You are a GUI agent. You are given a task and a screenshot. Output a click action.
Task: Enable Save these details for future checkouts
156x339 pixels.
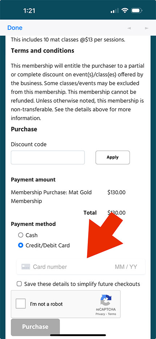click(x=19, y=284)
